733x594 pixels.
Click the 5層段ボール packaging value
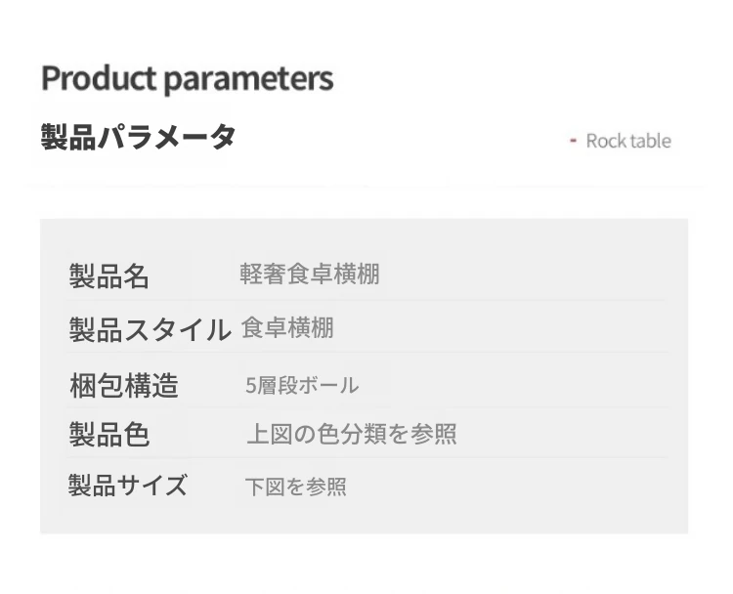coord(302,386)
